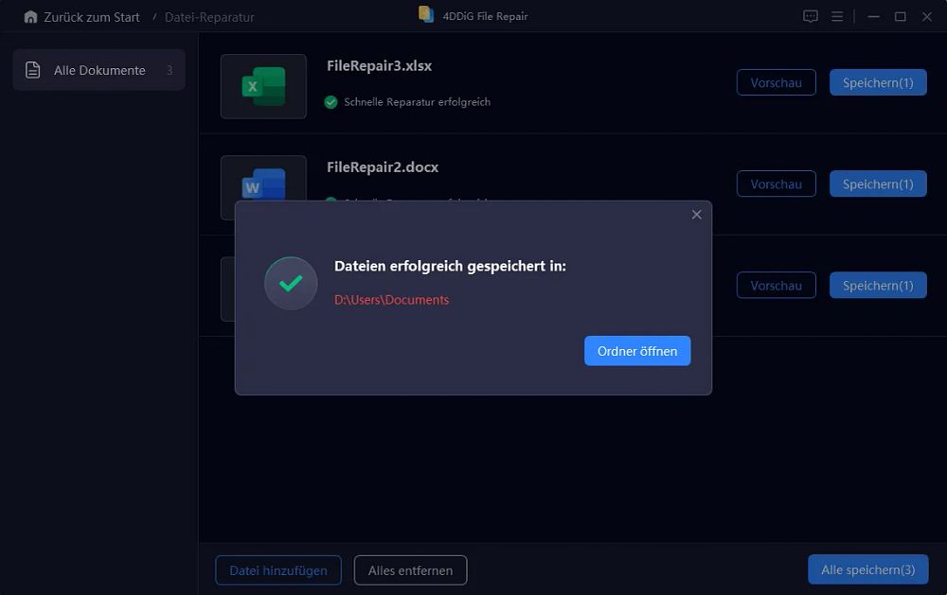Click the 4DDiG File Repair logo icon
The image size is (947, 595).
click(426, 14)
